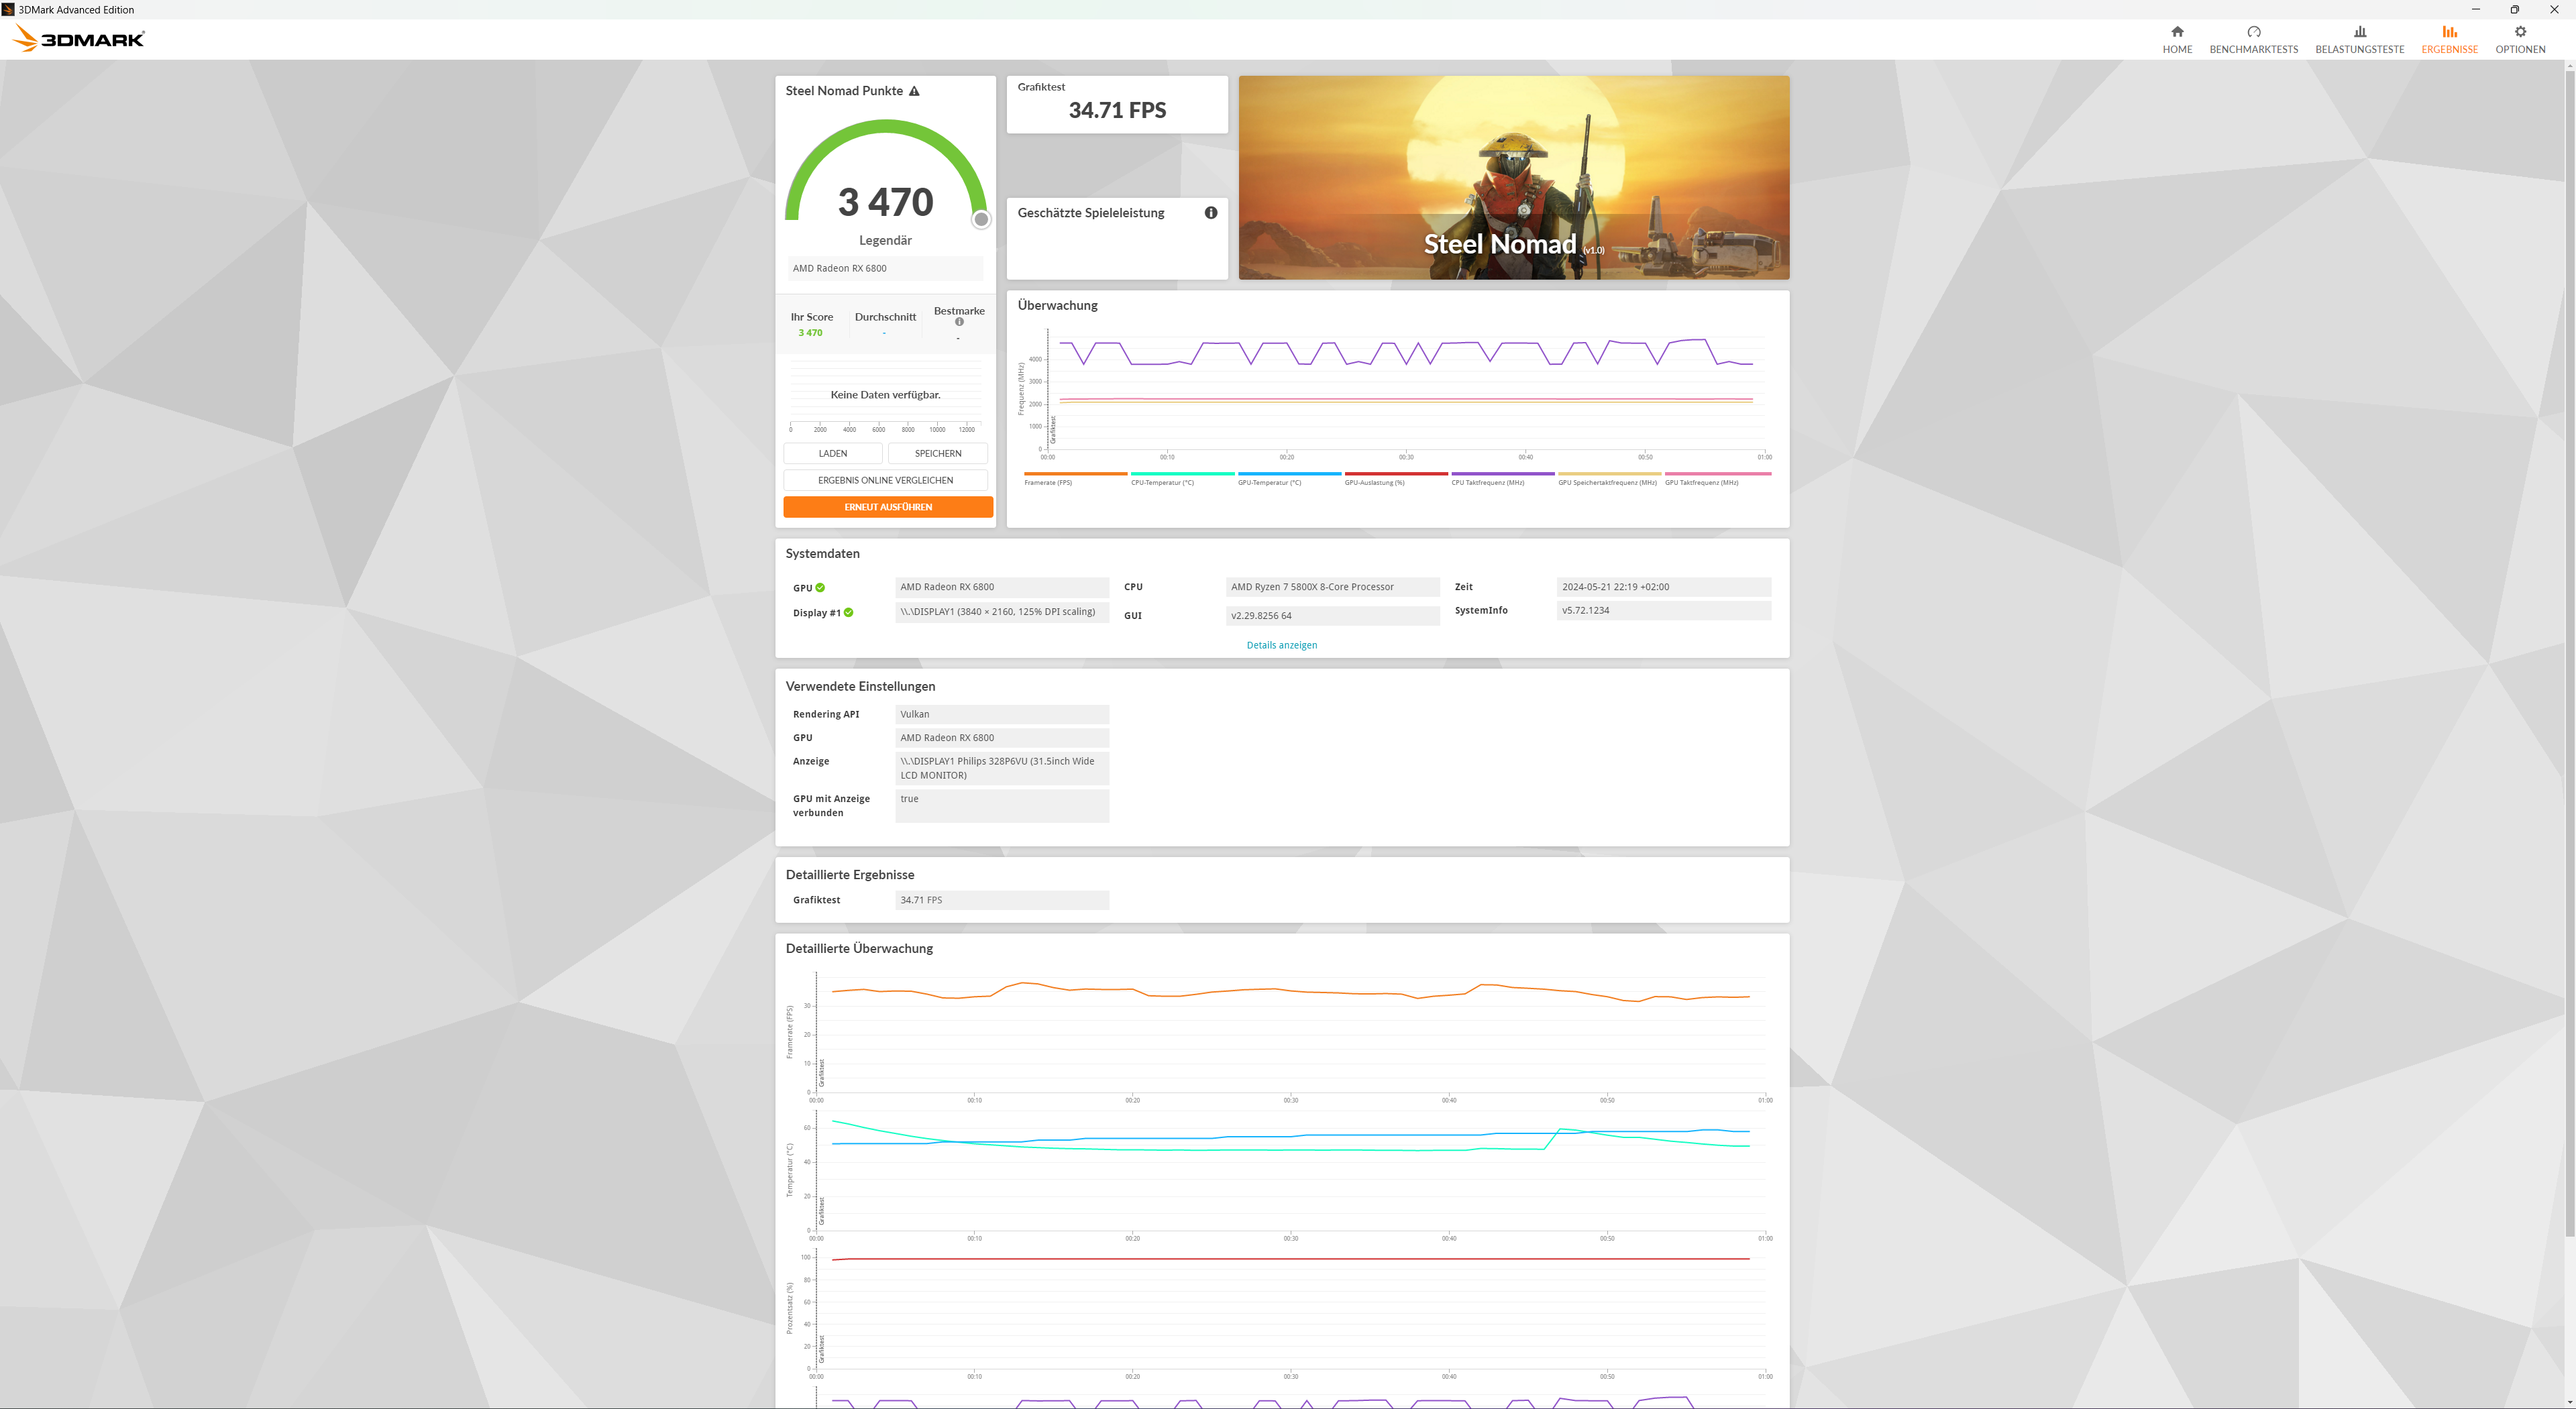The image size is (2576, 1409).
Task: Click info icon under Bestmarke
Action: click(959, 322)
